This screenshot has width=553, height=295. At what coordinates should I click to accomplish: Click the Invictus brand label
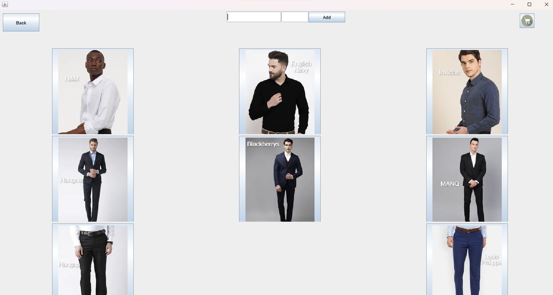(449, 73)
